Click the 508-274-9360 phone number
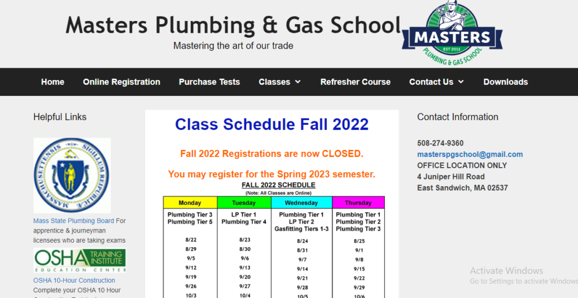Image resolution: width=578 pixels, height=298 pixels. pos(440,143)
